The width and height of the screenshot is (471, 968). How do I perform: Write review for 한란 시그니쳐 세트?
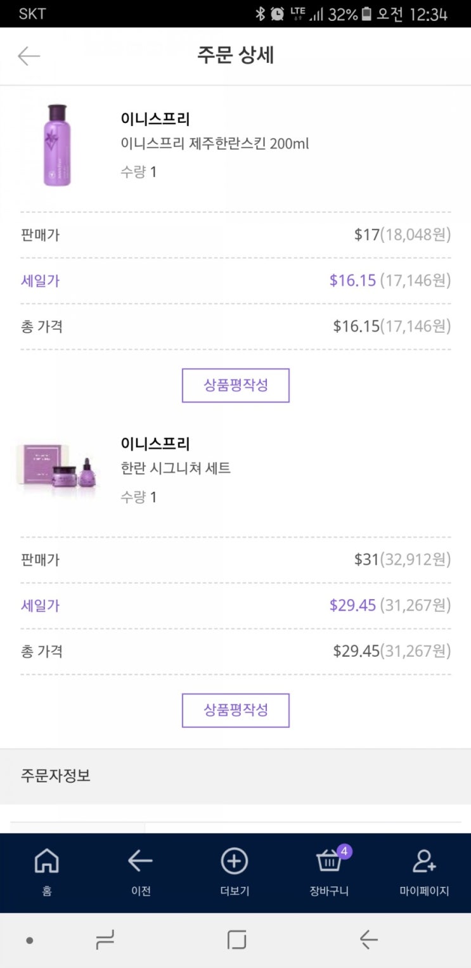[x=235, y=710]
